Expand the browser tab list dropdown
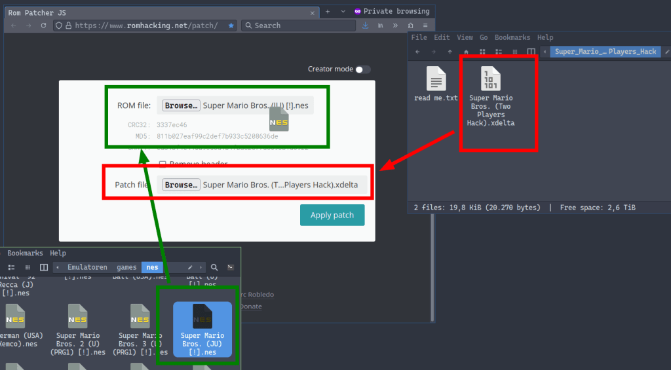Screen dimensions: 671x370 pyautogui.click(x=343, y=11)
